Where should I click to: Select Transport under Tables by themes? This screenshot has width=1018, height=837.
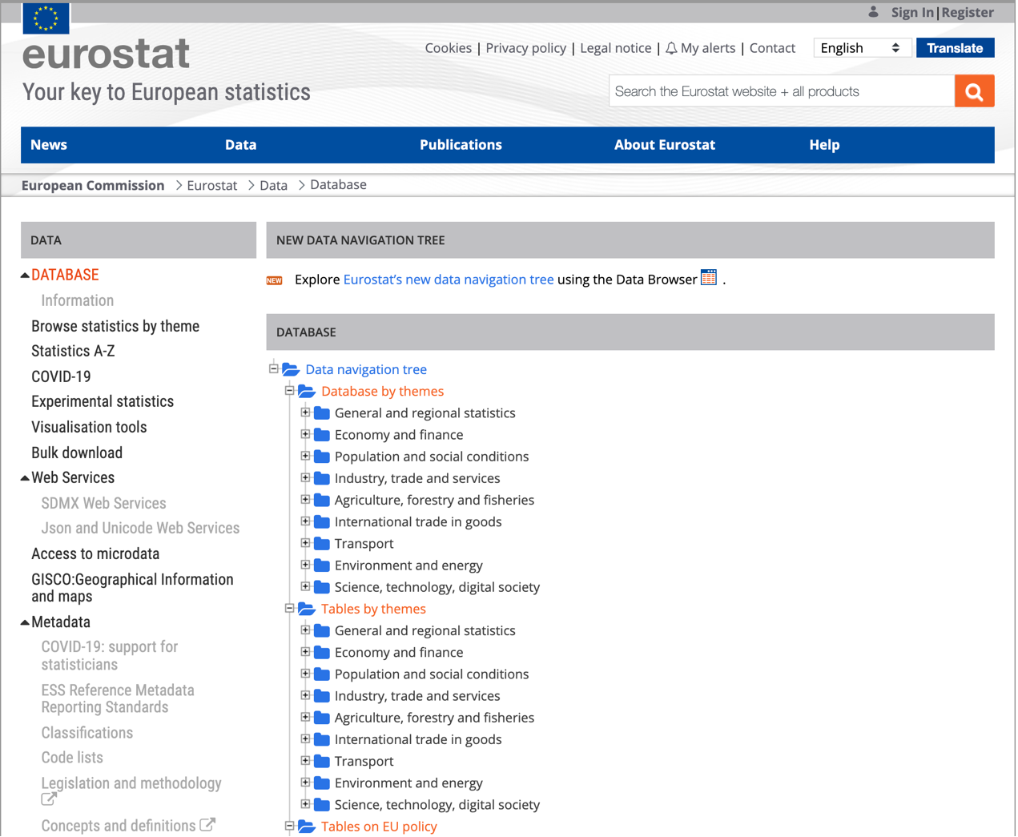[364, 761]
